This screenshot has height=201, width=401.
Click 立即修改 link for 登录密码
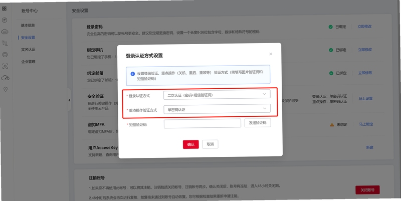click(x=364, y=27)
